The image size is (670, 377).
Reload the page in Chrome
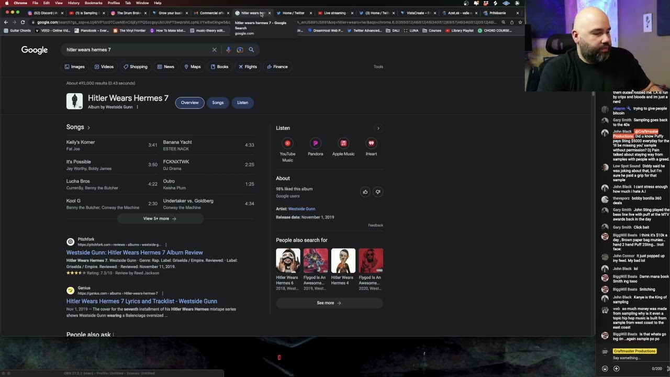click(23, 22)
